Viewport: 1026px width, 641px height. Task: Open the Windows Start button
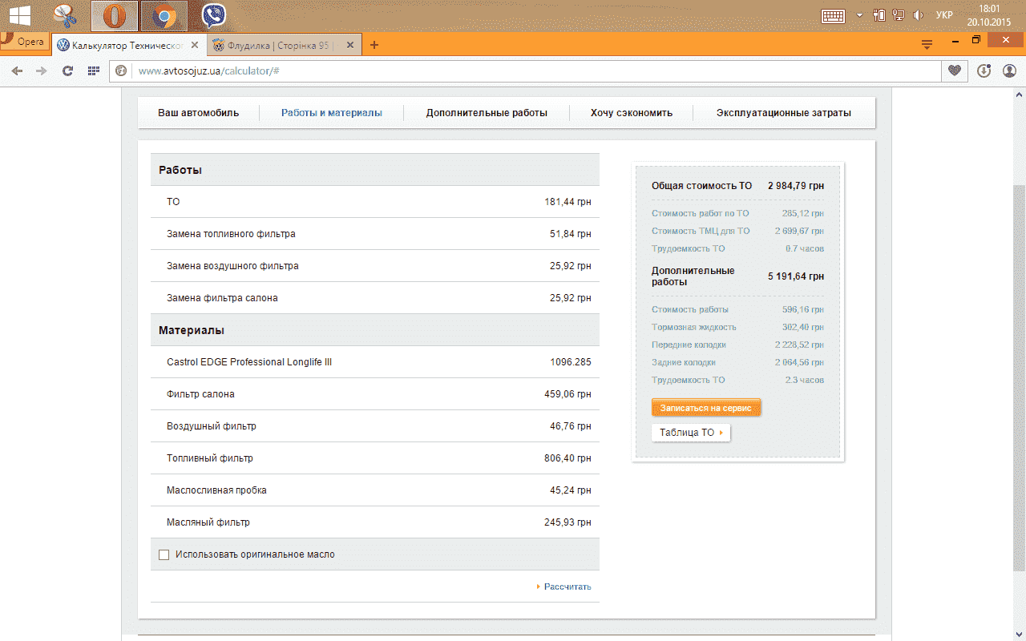coord(20,14)
